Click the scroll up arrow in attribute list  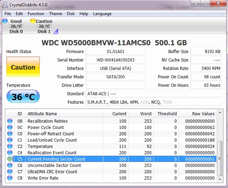coord(221,113)
